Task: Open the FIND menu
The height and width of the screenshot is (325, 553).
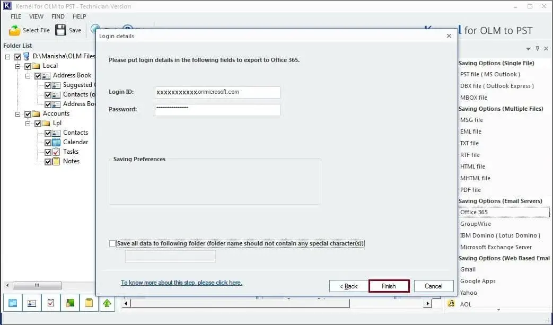Action: point(58,16)
